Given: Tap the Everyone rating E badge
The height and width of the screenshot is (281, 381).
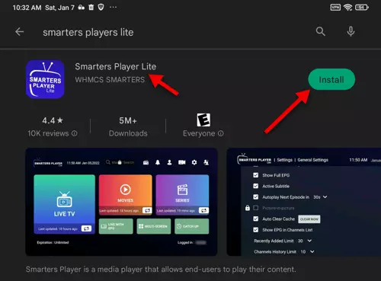Looking at the screenshot, I should 203,120.
